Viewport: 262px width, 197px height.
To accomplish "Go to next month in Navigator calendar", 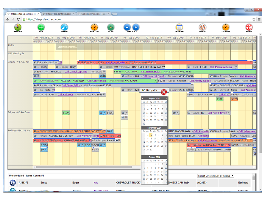I will (166, 98).
